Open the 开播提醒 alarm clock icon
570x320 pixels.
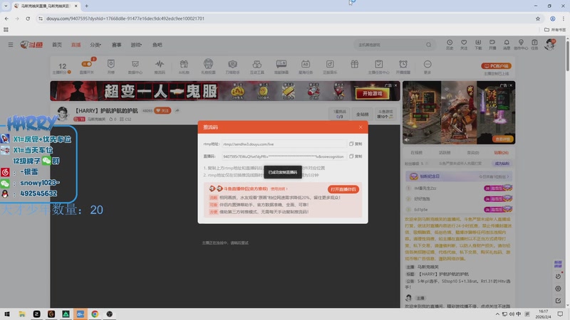403,64
